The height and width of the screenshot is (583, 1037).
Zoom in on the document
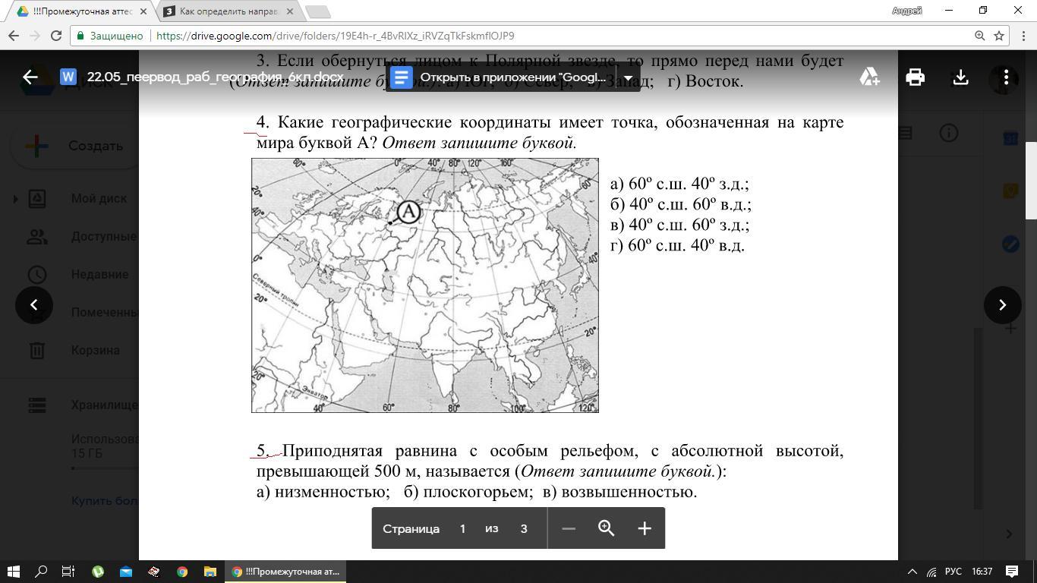tap(645, 528)
